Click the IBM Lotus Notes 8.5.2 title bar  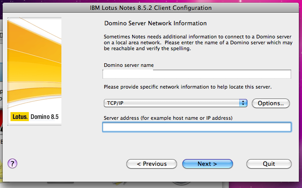151,8
